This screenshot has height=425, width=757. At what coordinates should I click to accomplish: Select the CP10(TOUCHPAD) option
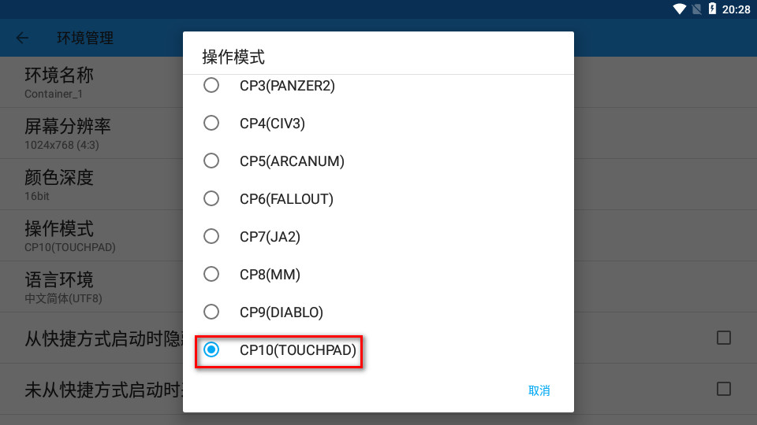click(x=378, y=349)
